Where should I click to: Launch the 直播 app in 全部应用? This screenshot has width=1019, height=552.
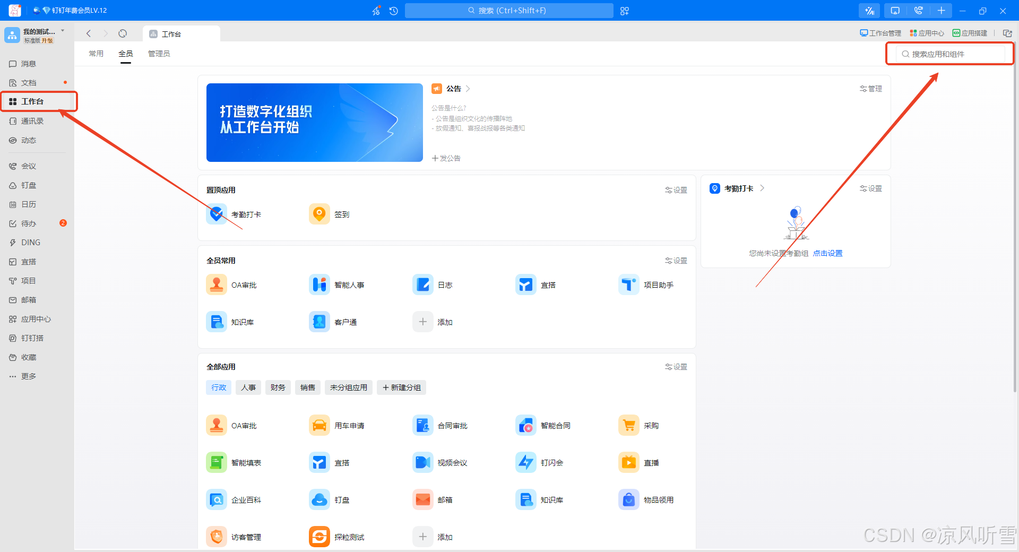(638, 463)
